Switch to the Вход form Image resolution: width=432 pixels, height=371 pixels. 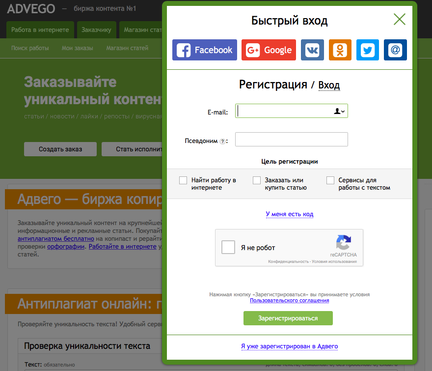click(329, 85)
